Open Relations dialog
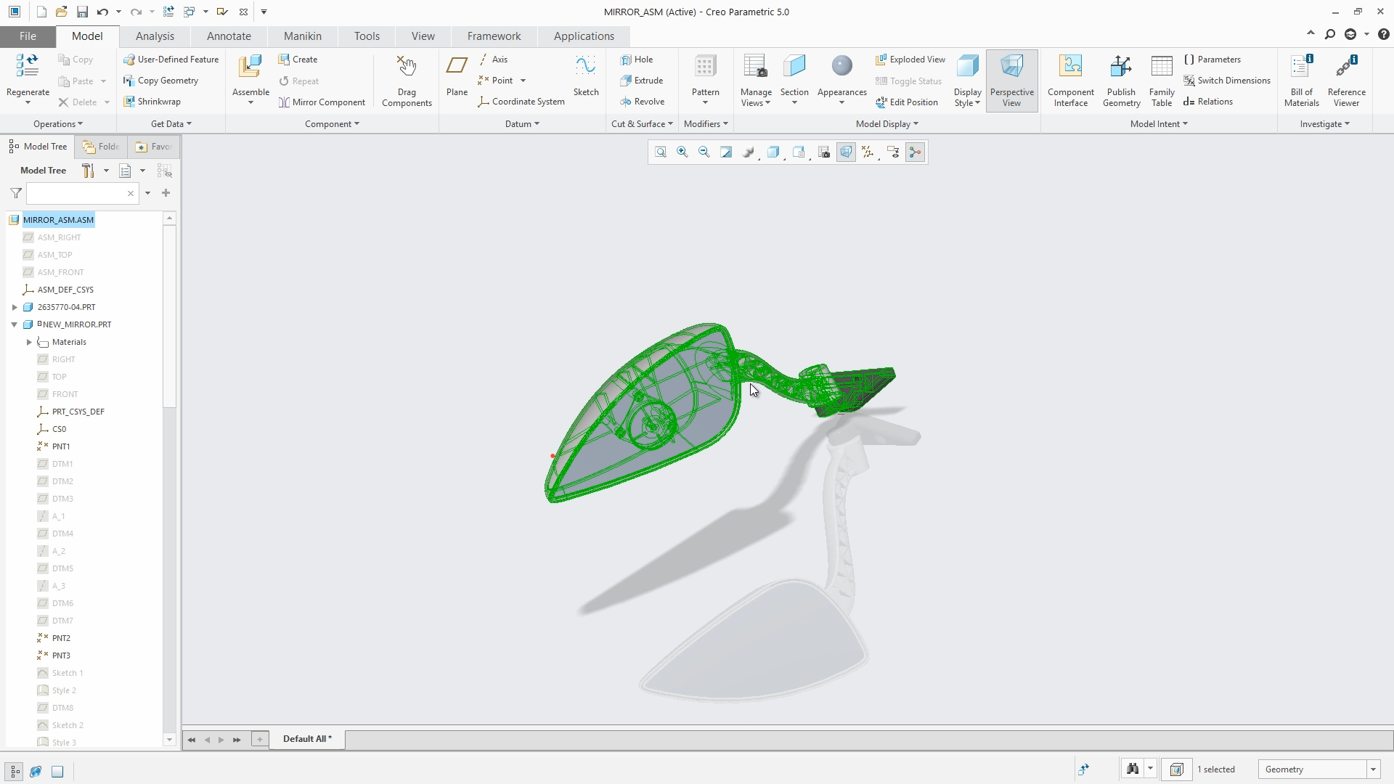1394x784 pixels. (1208, 102)
